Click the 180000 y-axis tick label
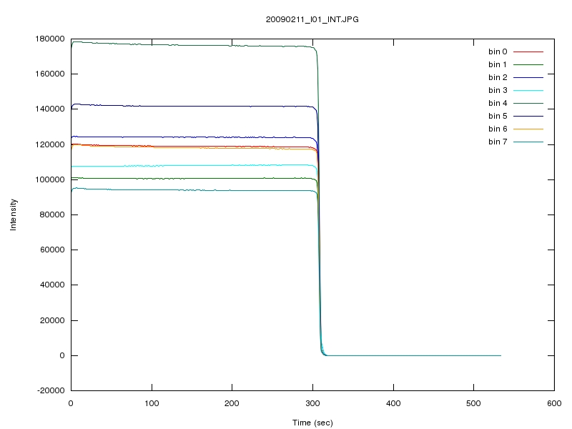572x429 pixels. [50, 39]
